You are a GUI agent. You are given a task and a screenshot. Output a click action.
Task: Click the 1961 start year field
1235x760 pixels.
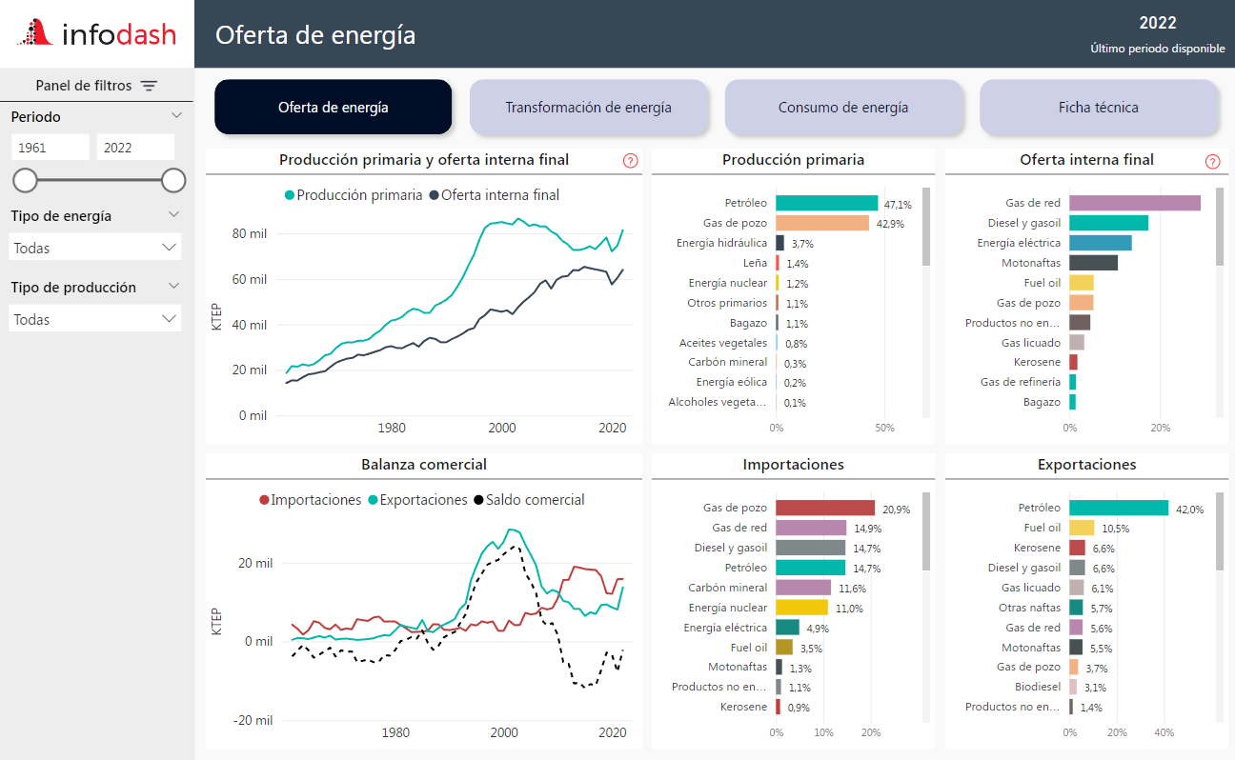(50, 148)
